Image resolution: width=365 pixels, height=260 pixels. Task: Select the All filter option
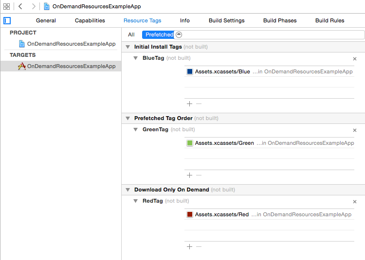click(131, 35)
